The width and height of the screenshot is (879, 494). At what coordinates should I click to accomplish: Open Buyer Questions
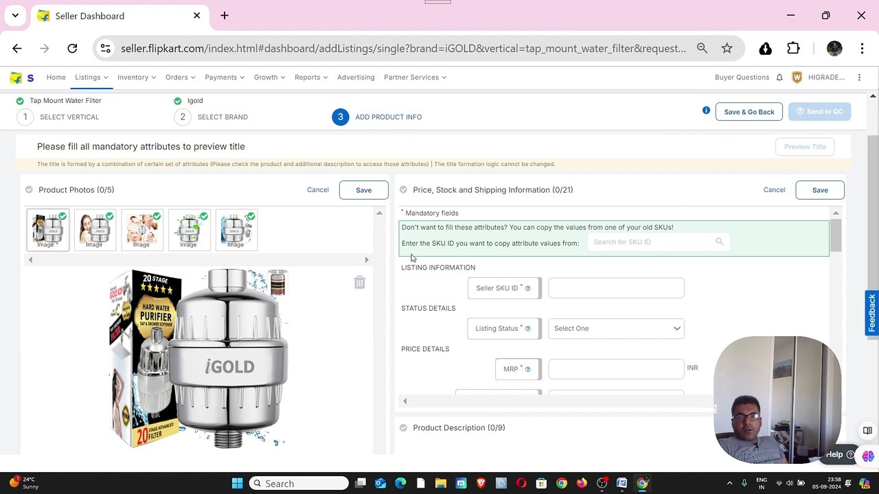tap(742, 78)
